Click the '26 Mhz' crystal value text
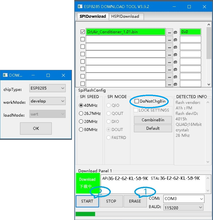Screen dimensions: 213x220 183,135
